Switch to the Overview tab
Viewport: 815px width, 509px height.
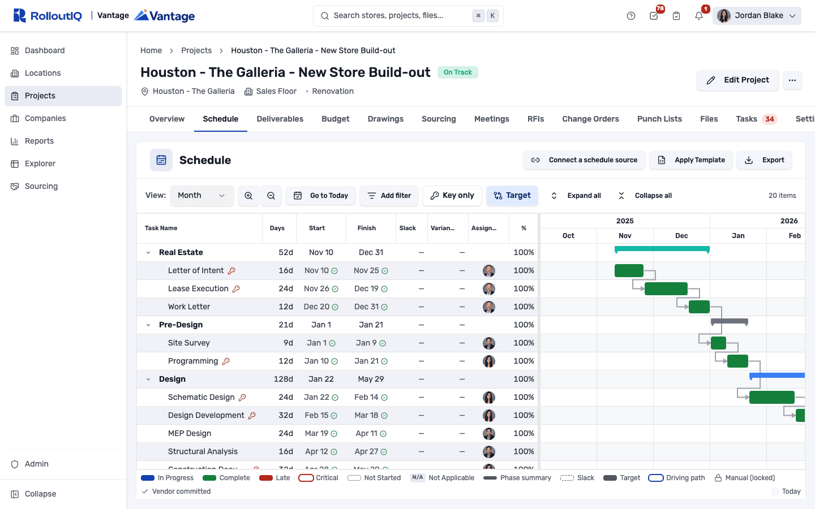coord(167,119)
